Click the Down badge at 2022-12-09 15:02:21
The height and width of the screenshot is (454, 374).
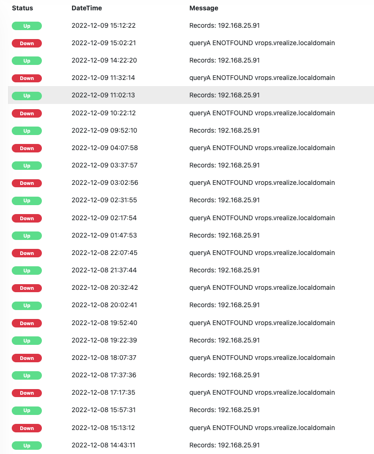27,43
